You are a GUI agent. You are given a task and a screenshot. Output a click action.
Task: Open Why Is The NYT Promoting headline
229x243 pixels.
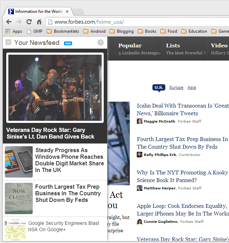[x=182, y=177]
